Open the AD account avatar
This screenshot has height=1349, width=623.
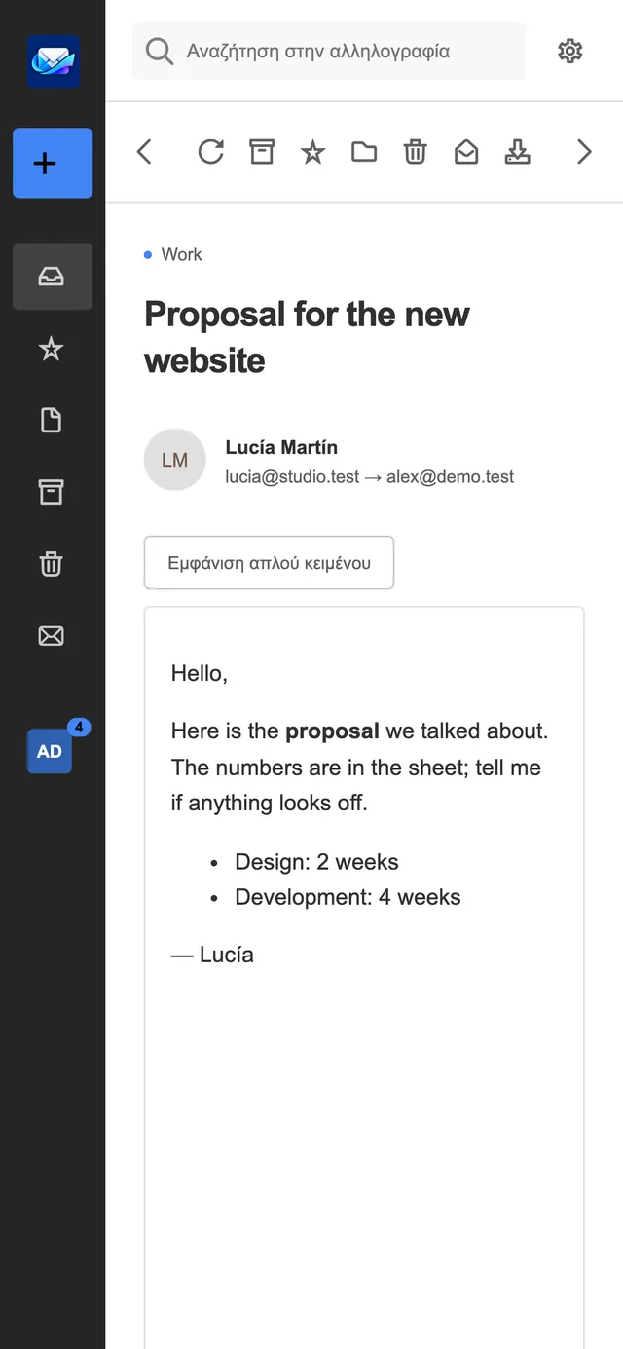pos(50,751)
